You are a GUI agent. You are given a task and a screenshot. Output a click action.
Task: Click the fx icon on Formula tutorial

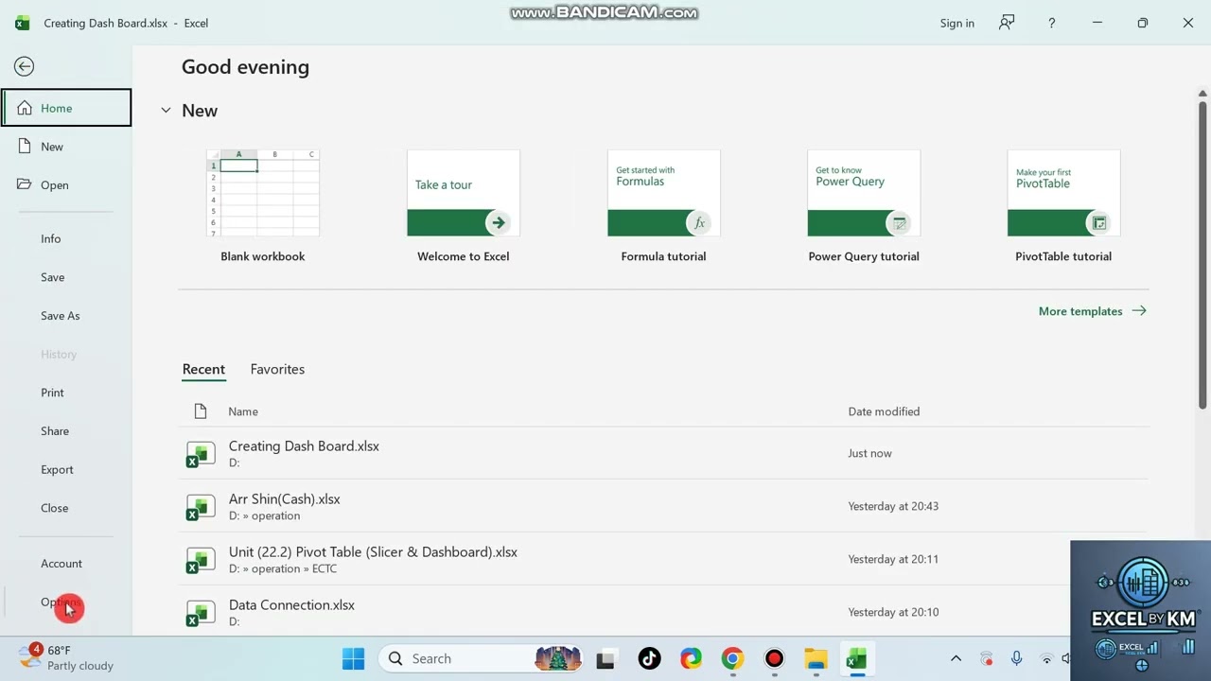tap(698, 223)
